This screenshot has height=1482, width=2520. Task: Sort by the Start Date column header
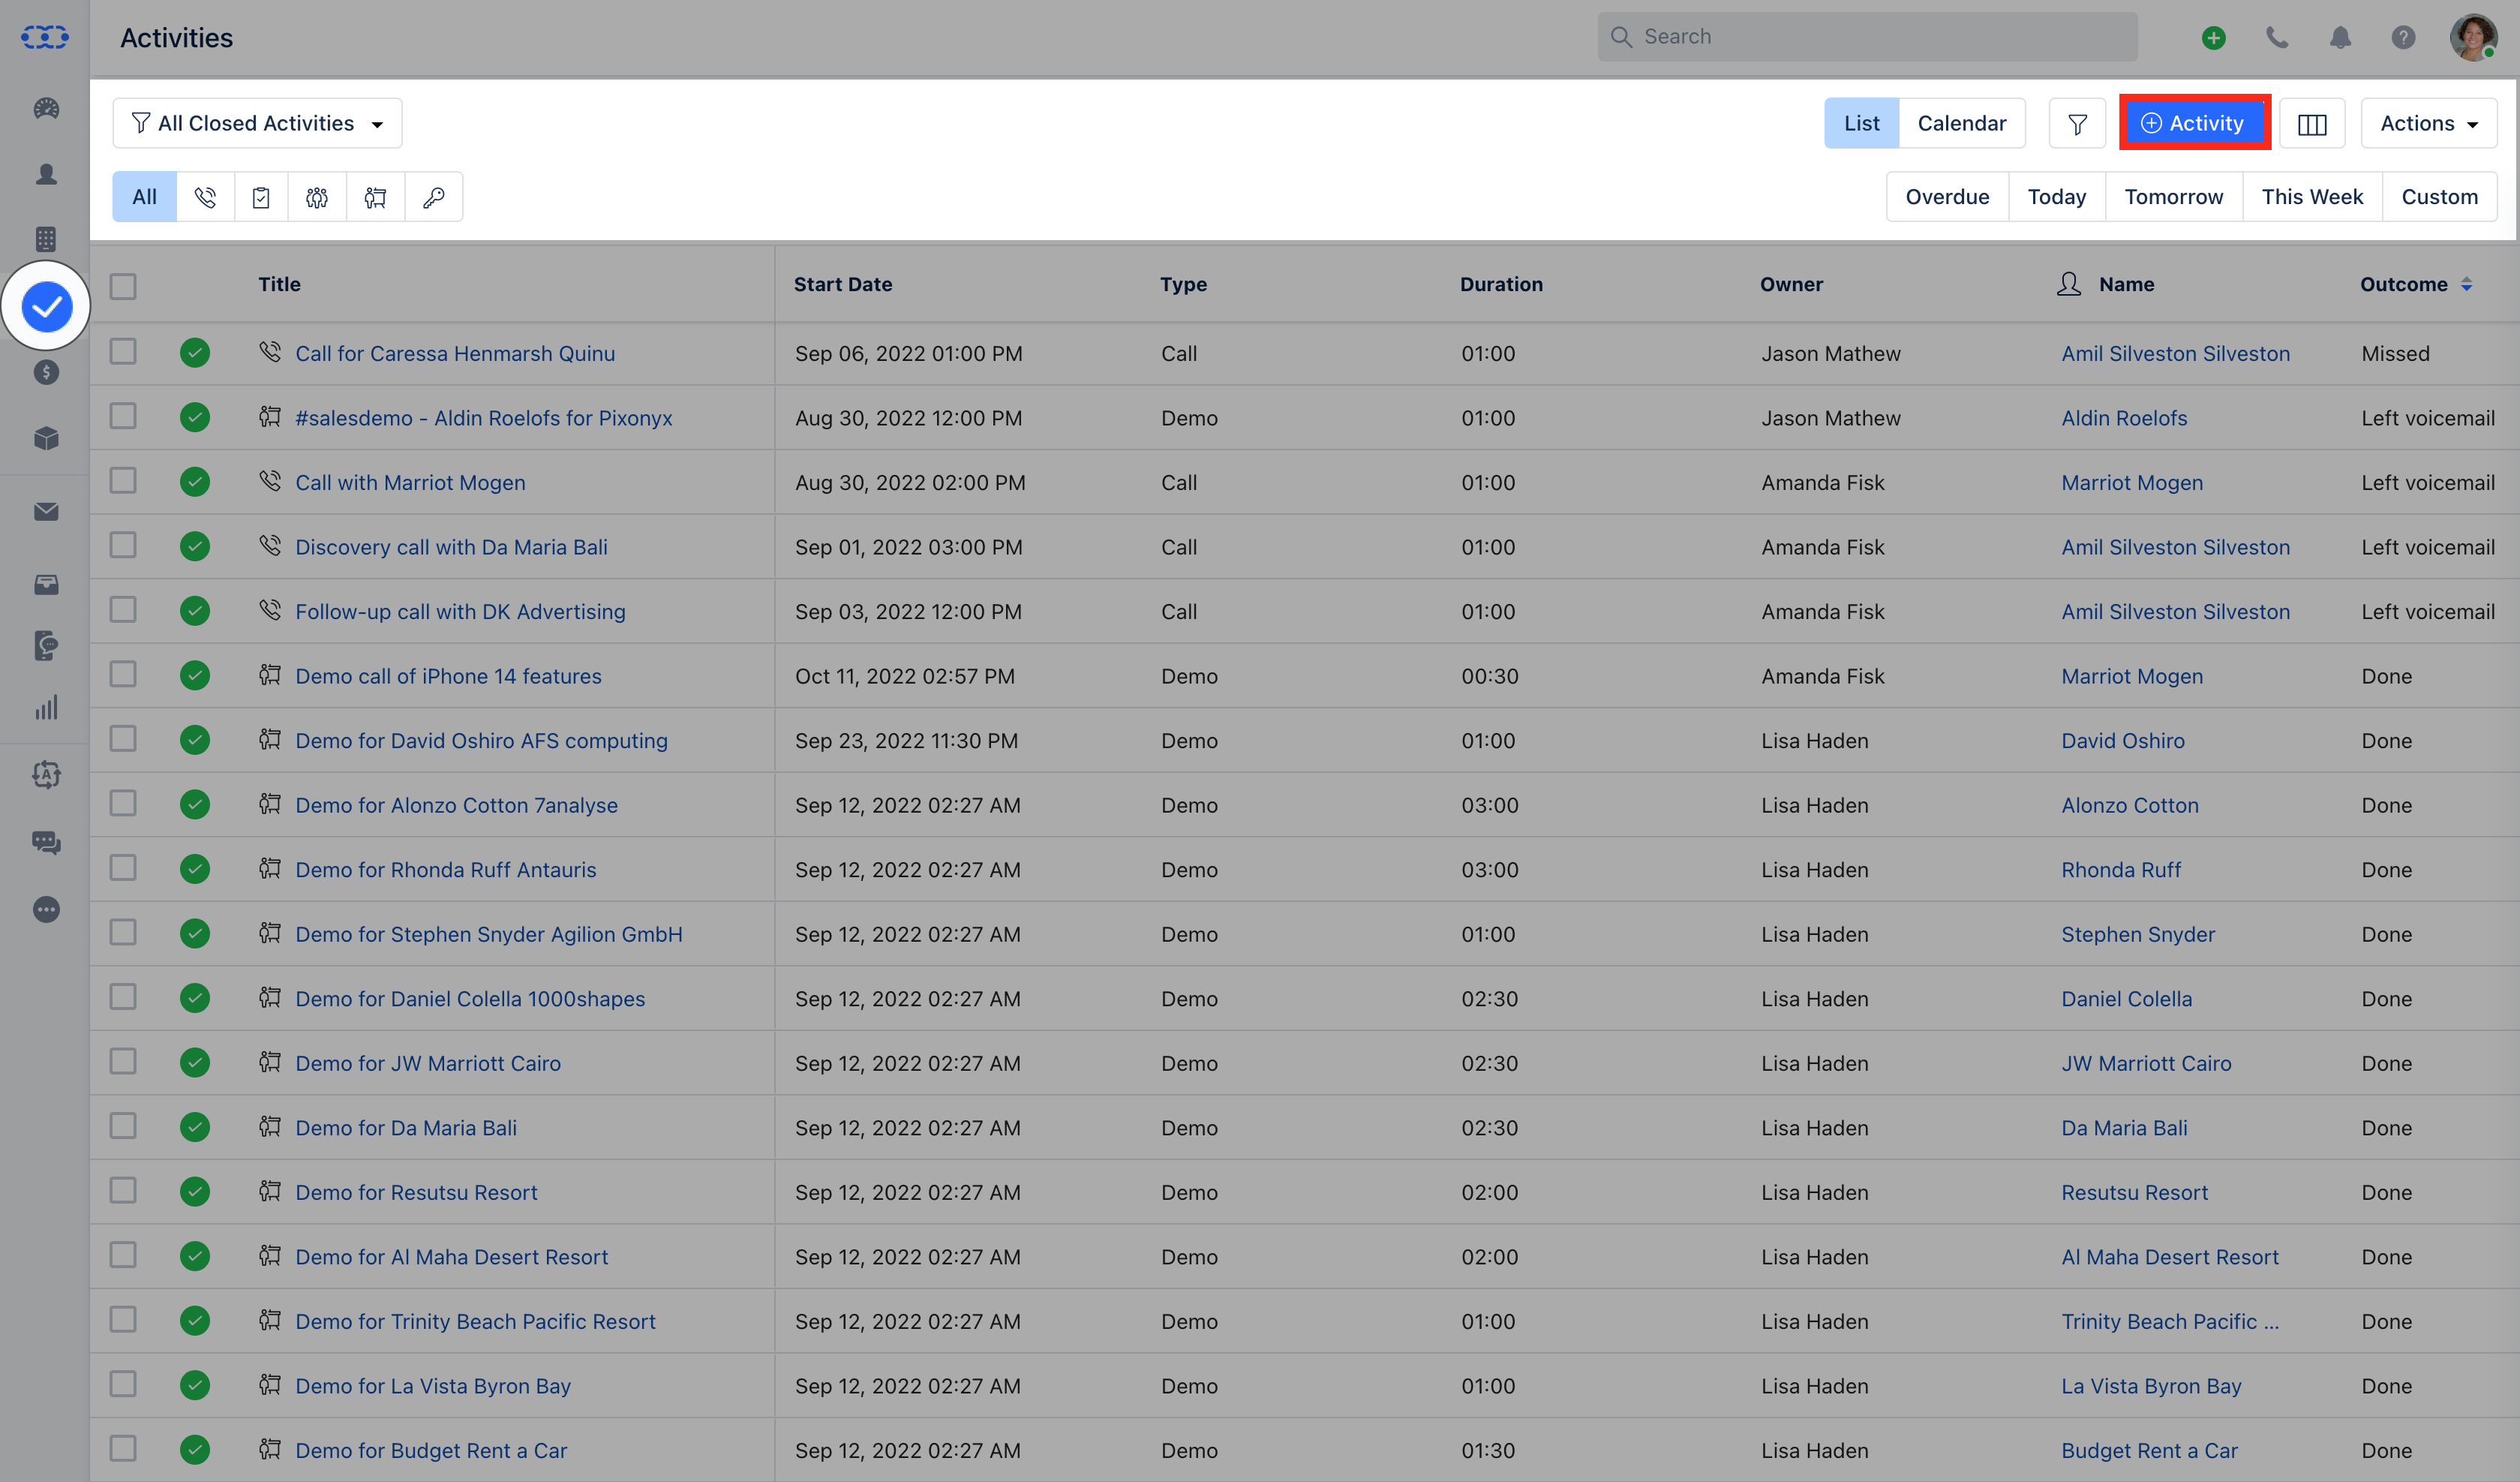coord(843,284)
